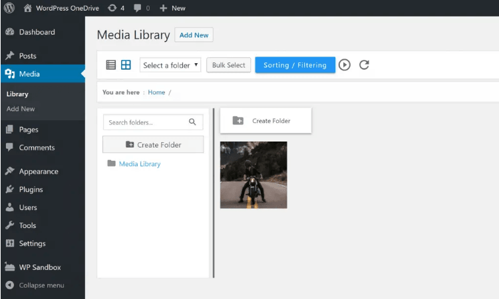Click the folder icon beside Media Library tree item
This screenshot has height=299, width=499.
[111, 163]
